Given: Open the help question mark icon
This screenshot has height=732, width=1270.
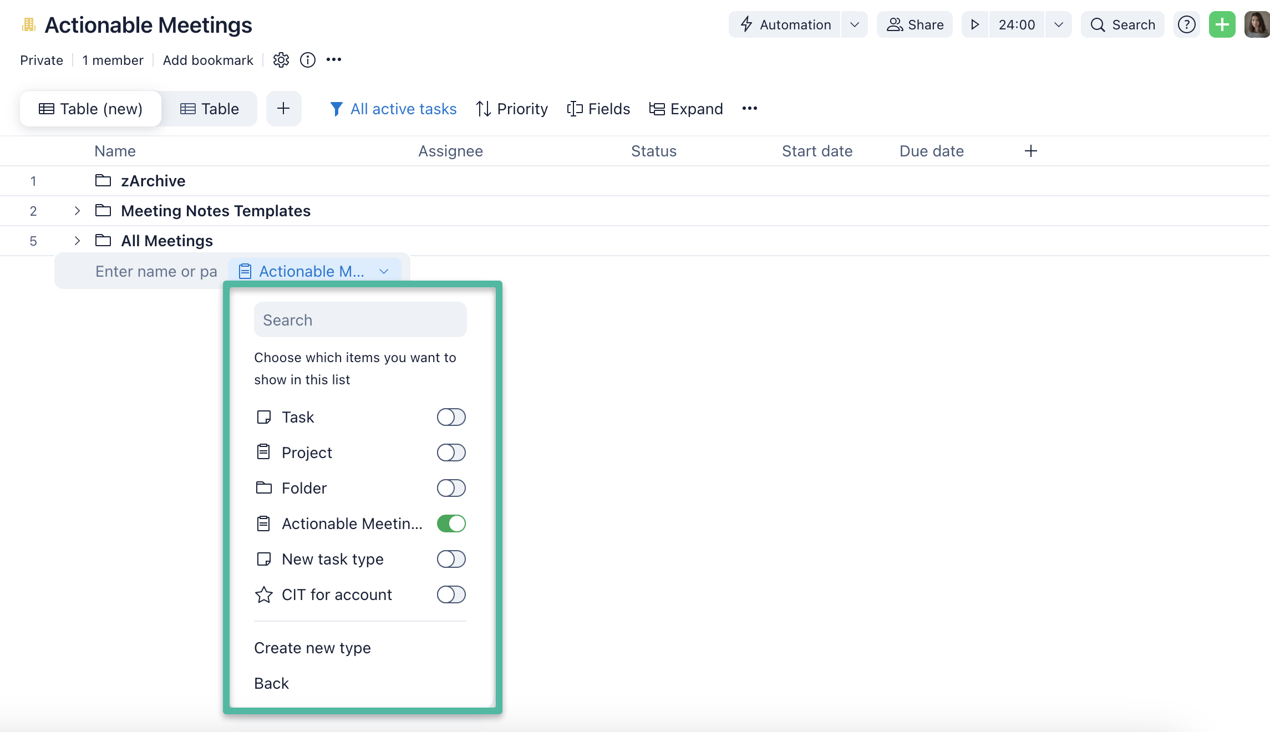Looking at the screenshot, I should 1186,25.
